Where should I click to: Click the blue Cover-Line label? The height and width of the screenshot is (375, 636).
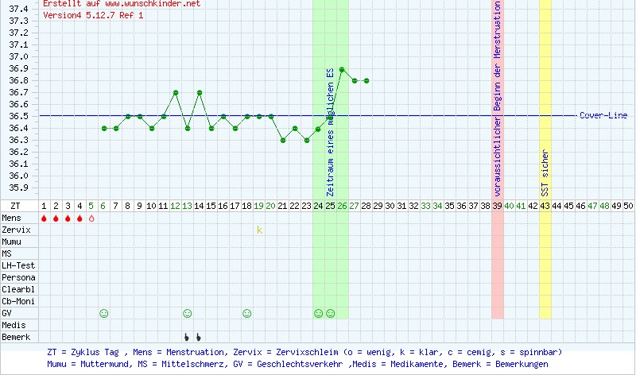point(603,116)
